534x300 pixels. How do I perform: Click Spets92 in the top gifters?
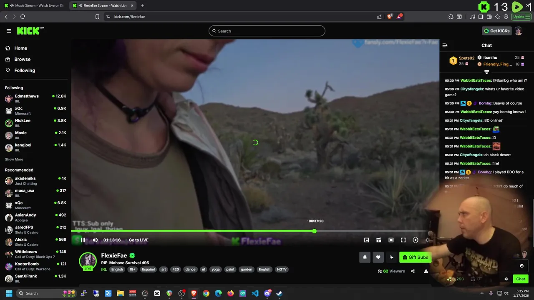coord(466,58)
